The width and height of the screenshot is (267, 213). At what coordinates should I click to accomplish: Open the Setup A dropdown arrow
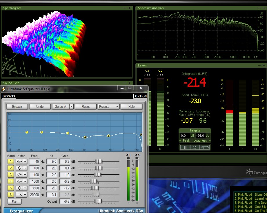click(x=72, y=107)
